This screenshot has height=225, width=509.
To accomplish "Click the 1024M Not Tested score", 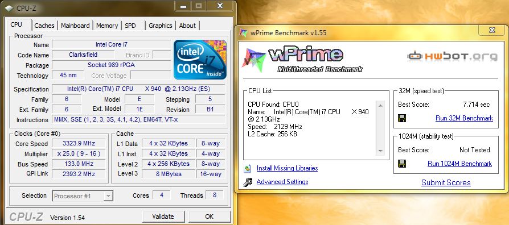I will (475, 150).
